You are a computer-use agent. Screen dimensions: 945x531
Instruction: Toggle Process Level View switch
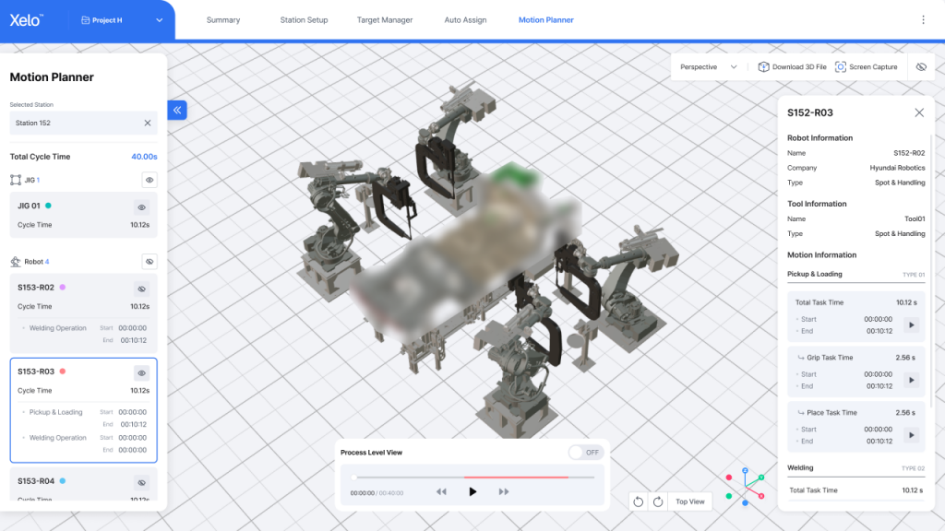click(x=584, y=453)
